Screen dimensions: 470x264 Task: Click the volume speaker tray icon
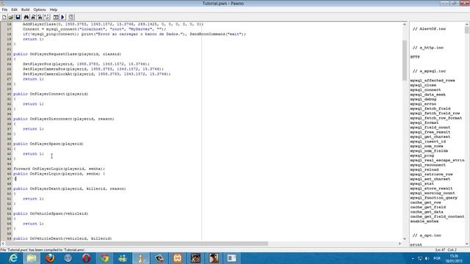click(x=427, y=258)
